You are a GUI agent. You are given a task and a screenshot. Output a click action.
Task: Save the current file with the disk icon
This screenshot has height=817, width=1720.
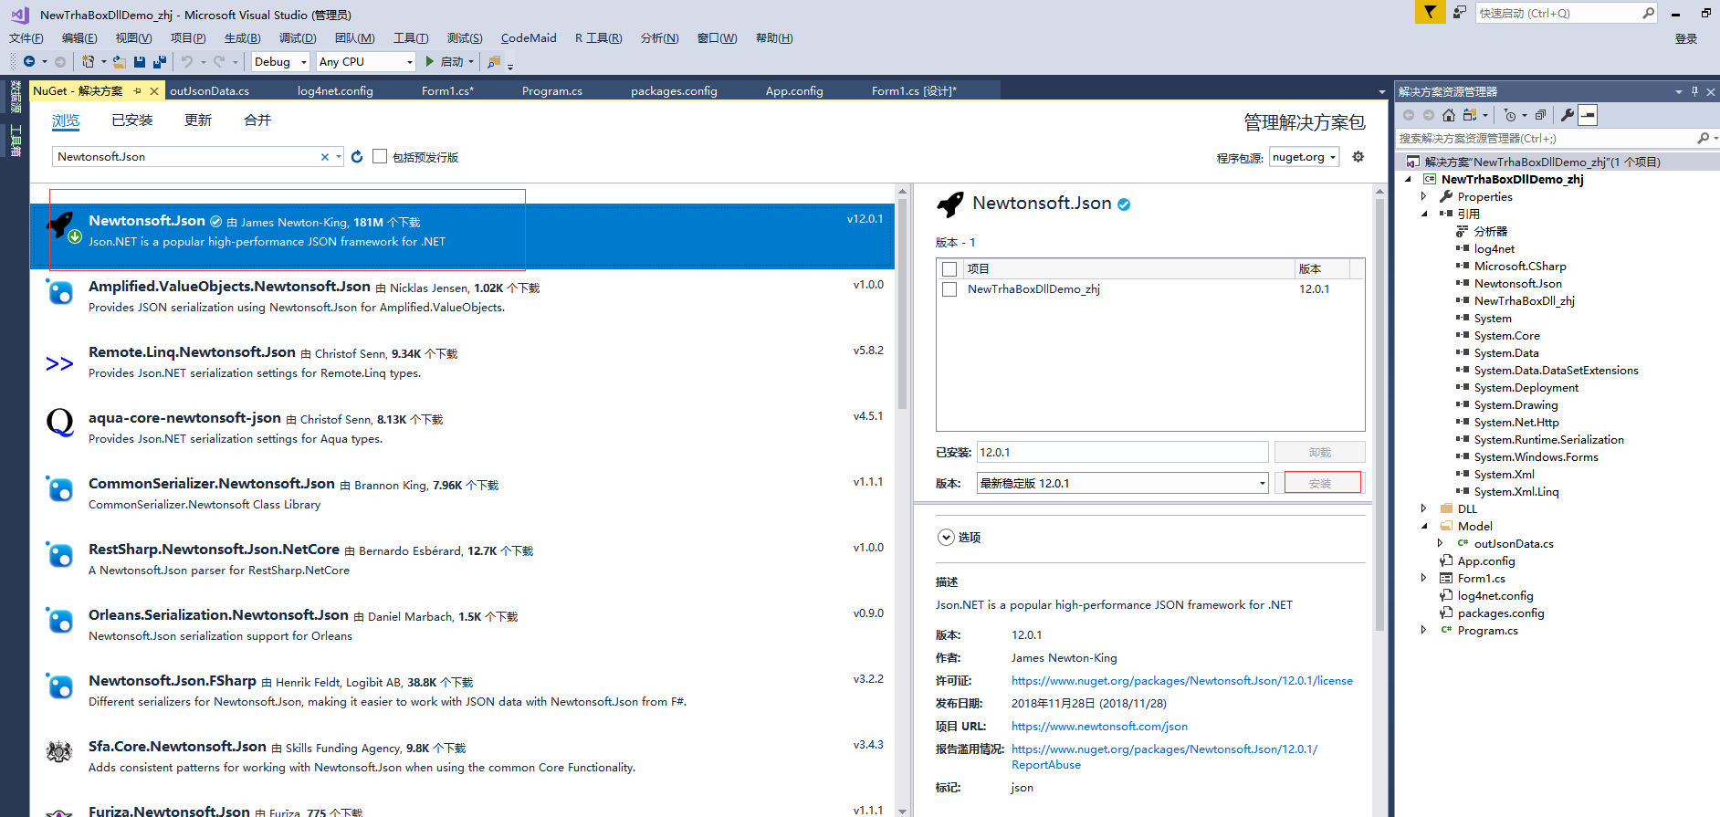pos(140,62)
